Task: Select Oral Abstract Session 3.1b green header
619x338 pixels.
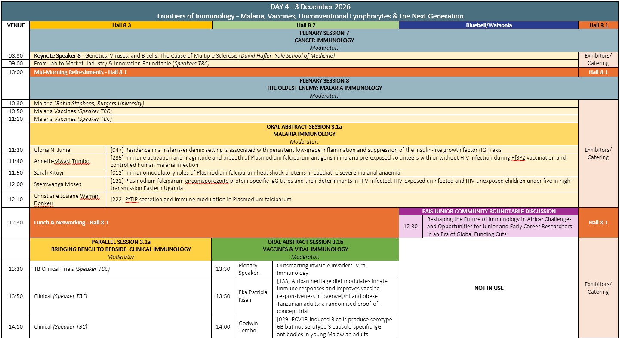Action: tap(305, 249)
